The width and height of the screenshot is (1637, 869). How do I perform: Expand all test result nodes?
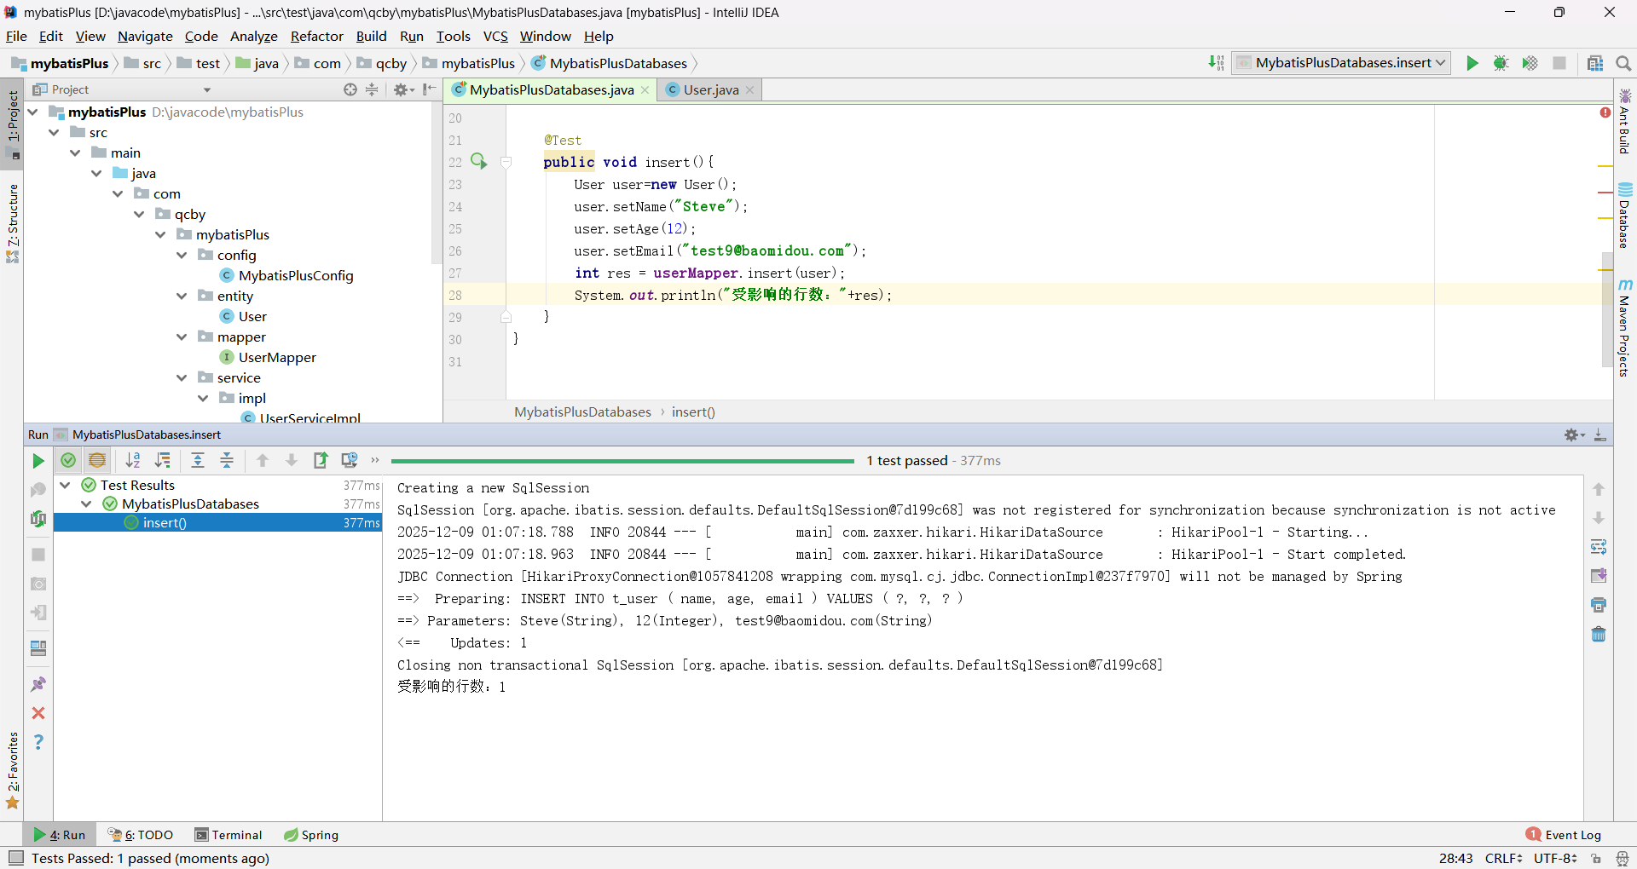pyautogui.click(x=198, y=461)
